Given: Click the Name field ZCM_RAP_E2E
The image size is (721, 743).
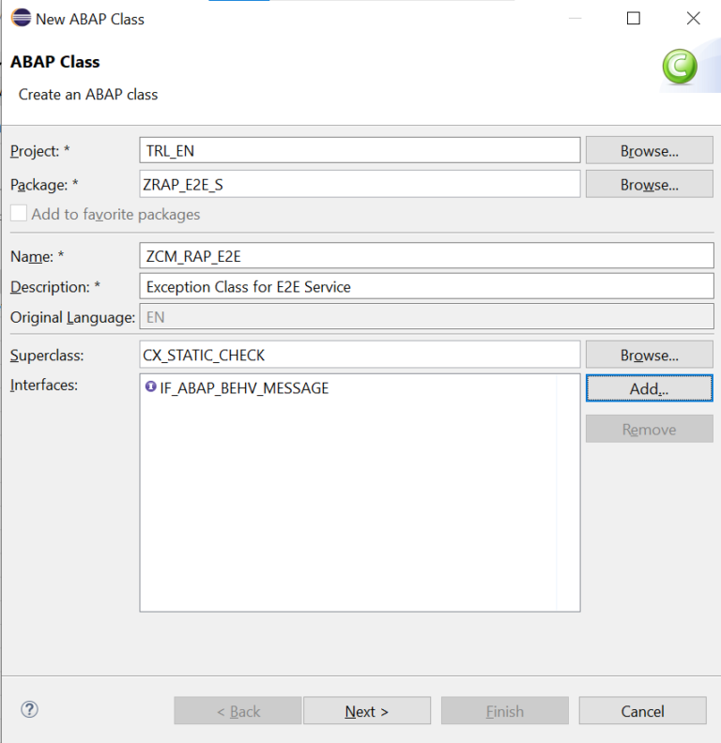Looking at the screenshot, I should 426,256.
